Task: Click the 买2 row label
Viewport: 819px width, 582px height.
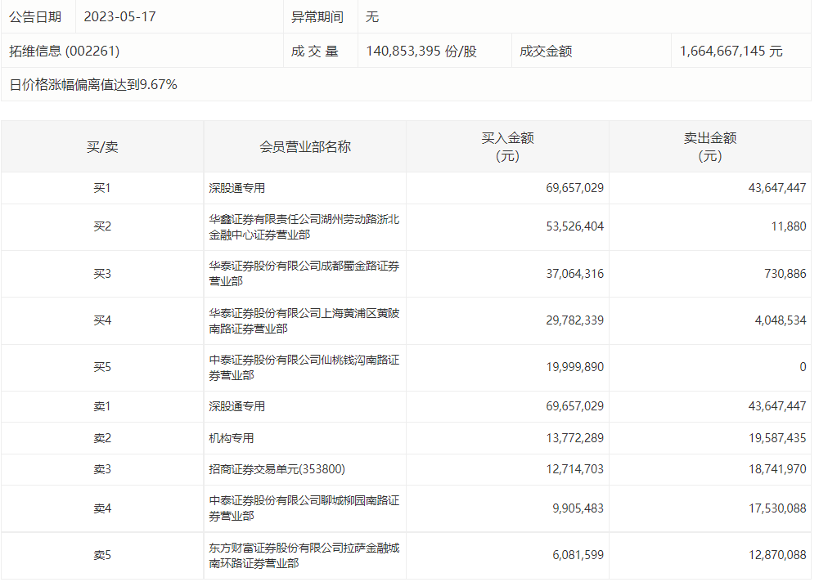Action: tap(102, 226)
